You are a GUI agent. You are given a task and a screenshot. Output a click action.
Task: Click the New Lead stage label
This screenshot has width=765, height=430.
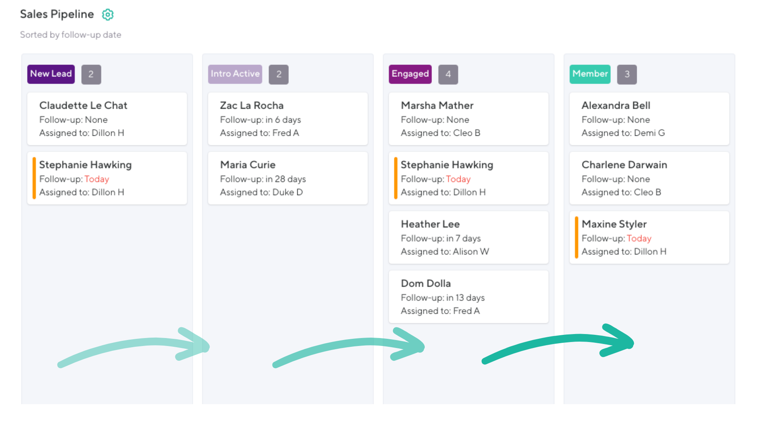click(51, 74)
